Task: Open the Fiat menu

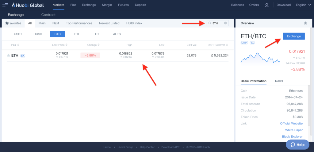Action: (x=73, y=5)
